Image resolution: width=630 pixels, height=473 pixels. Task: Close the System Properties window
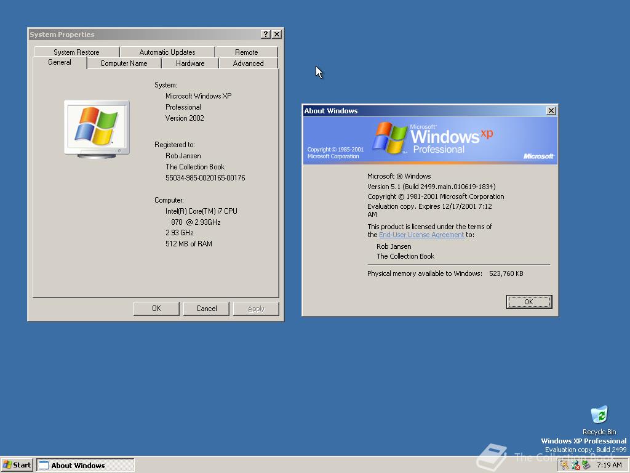pos(277,34)
